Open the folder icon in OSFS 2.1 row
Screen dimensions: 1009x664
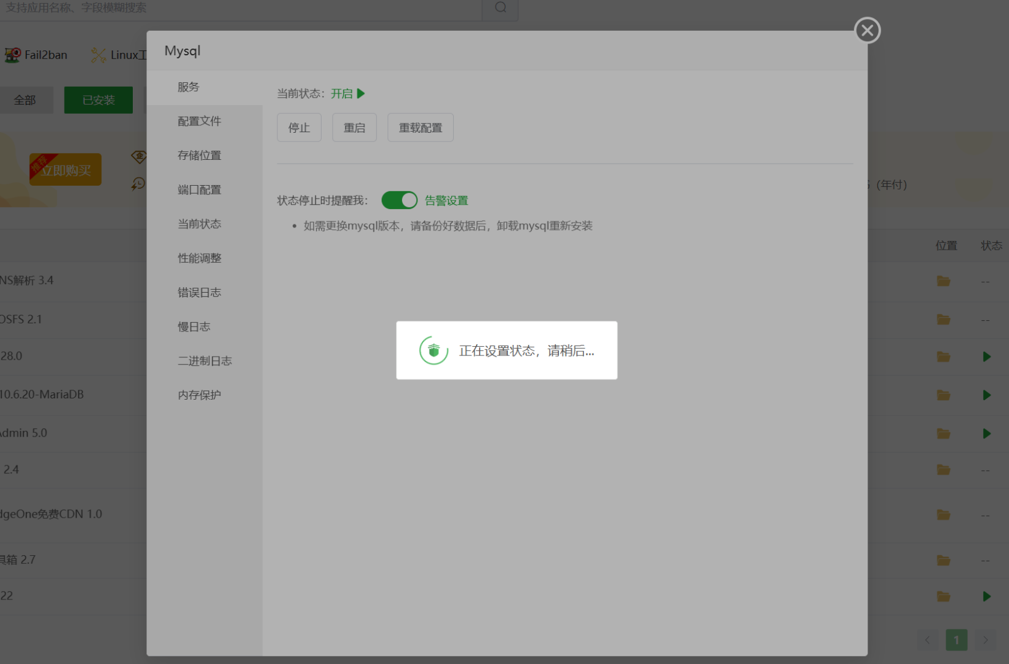(943, 320)
